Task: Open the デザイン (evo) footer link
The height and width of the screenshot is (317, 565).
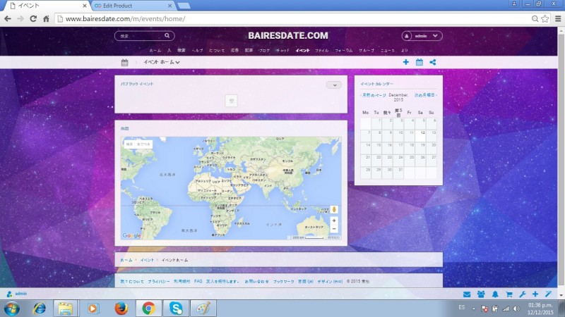Action: [x=330, y=281]
